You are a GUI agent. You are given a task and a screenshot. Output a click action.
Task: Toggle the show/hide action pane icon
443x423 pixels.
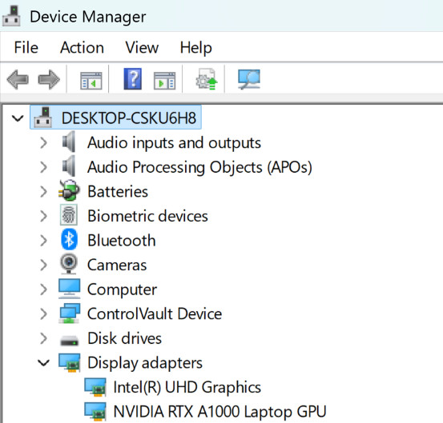(x=164, y=81)
